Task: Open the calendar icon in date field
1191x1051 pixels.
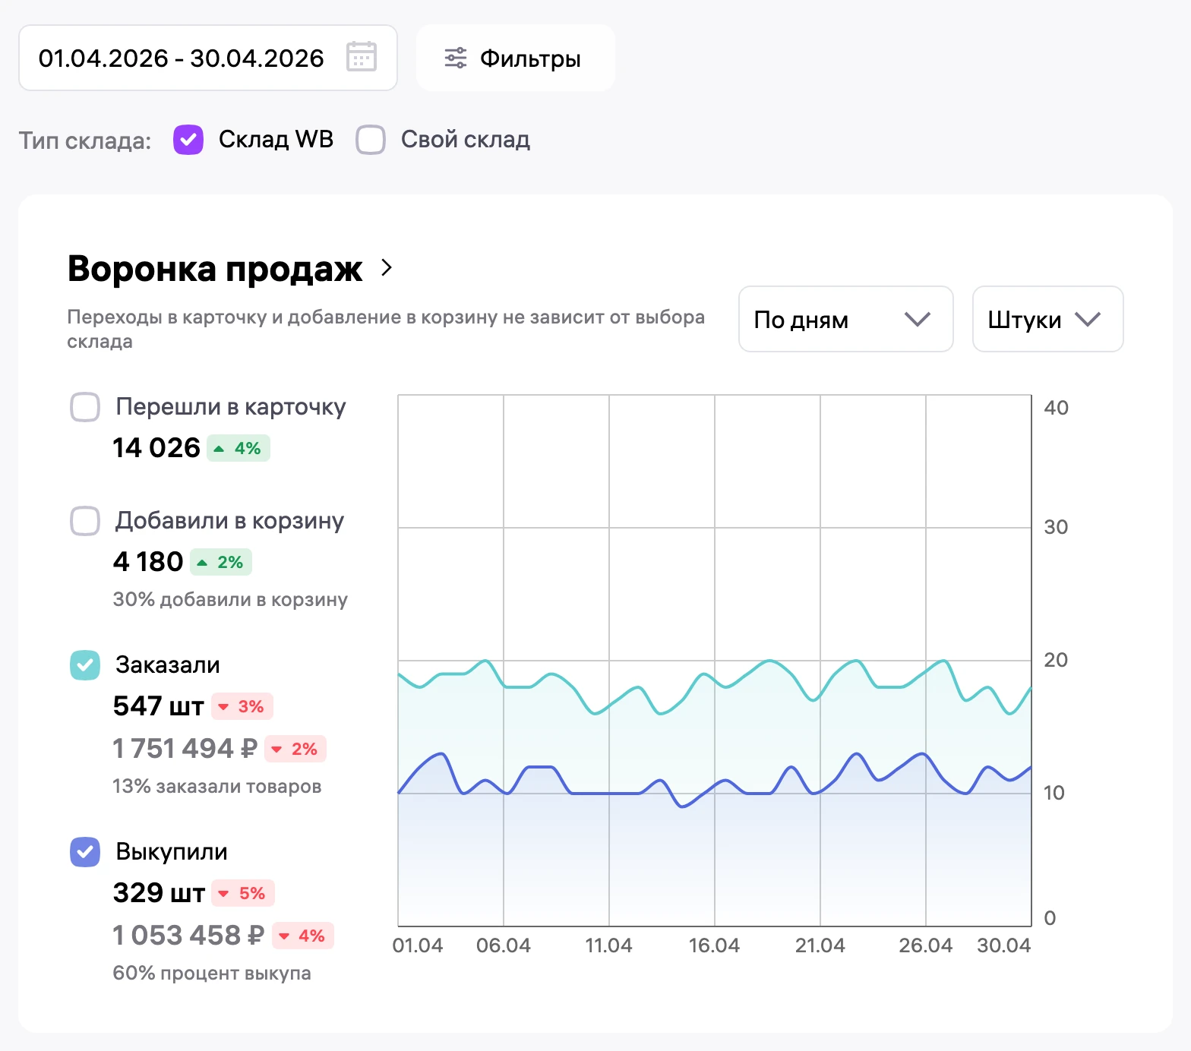Action: coord(362,57)
